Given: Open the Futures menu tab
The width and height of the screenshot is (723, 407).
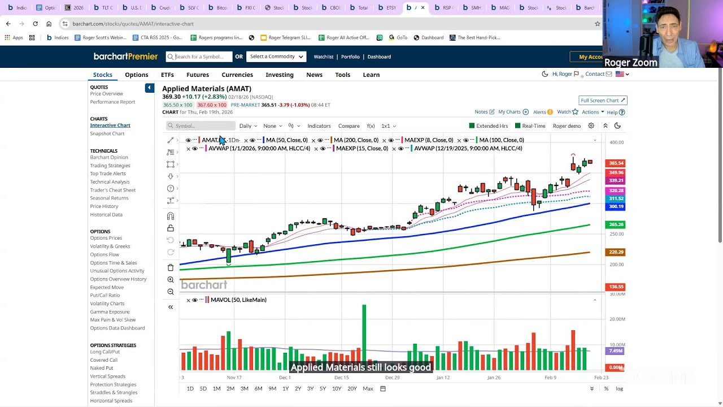Looking at the screenshot, I should pos(198,75).
